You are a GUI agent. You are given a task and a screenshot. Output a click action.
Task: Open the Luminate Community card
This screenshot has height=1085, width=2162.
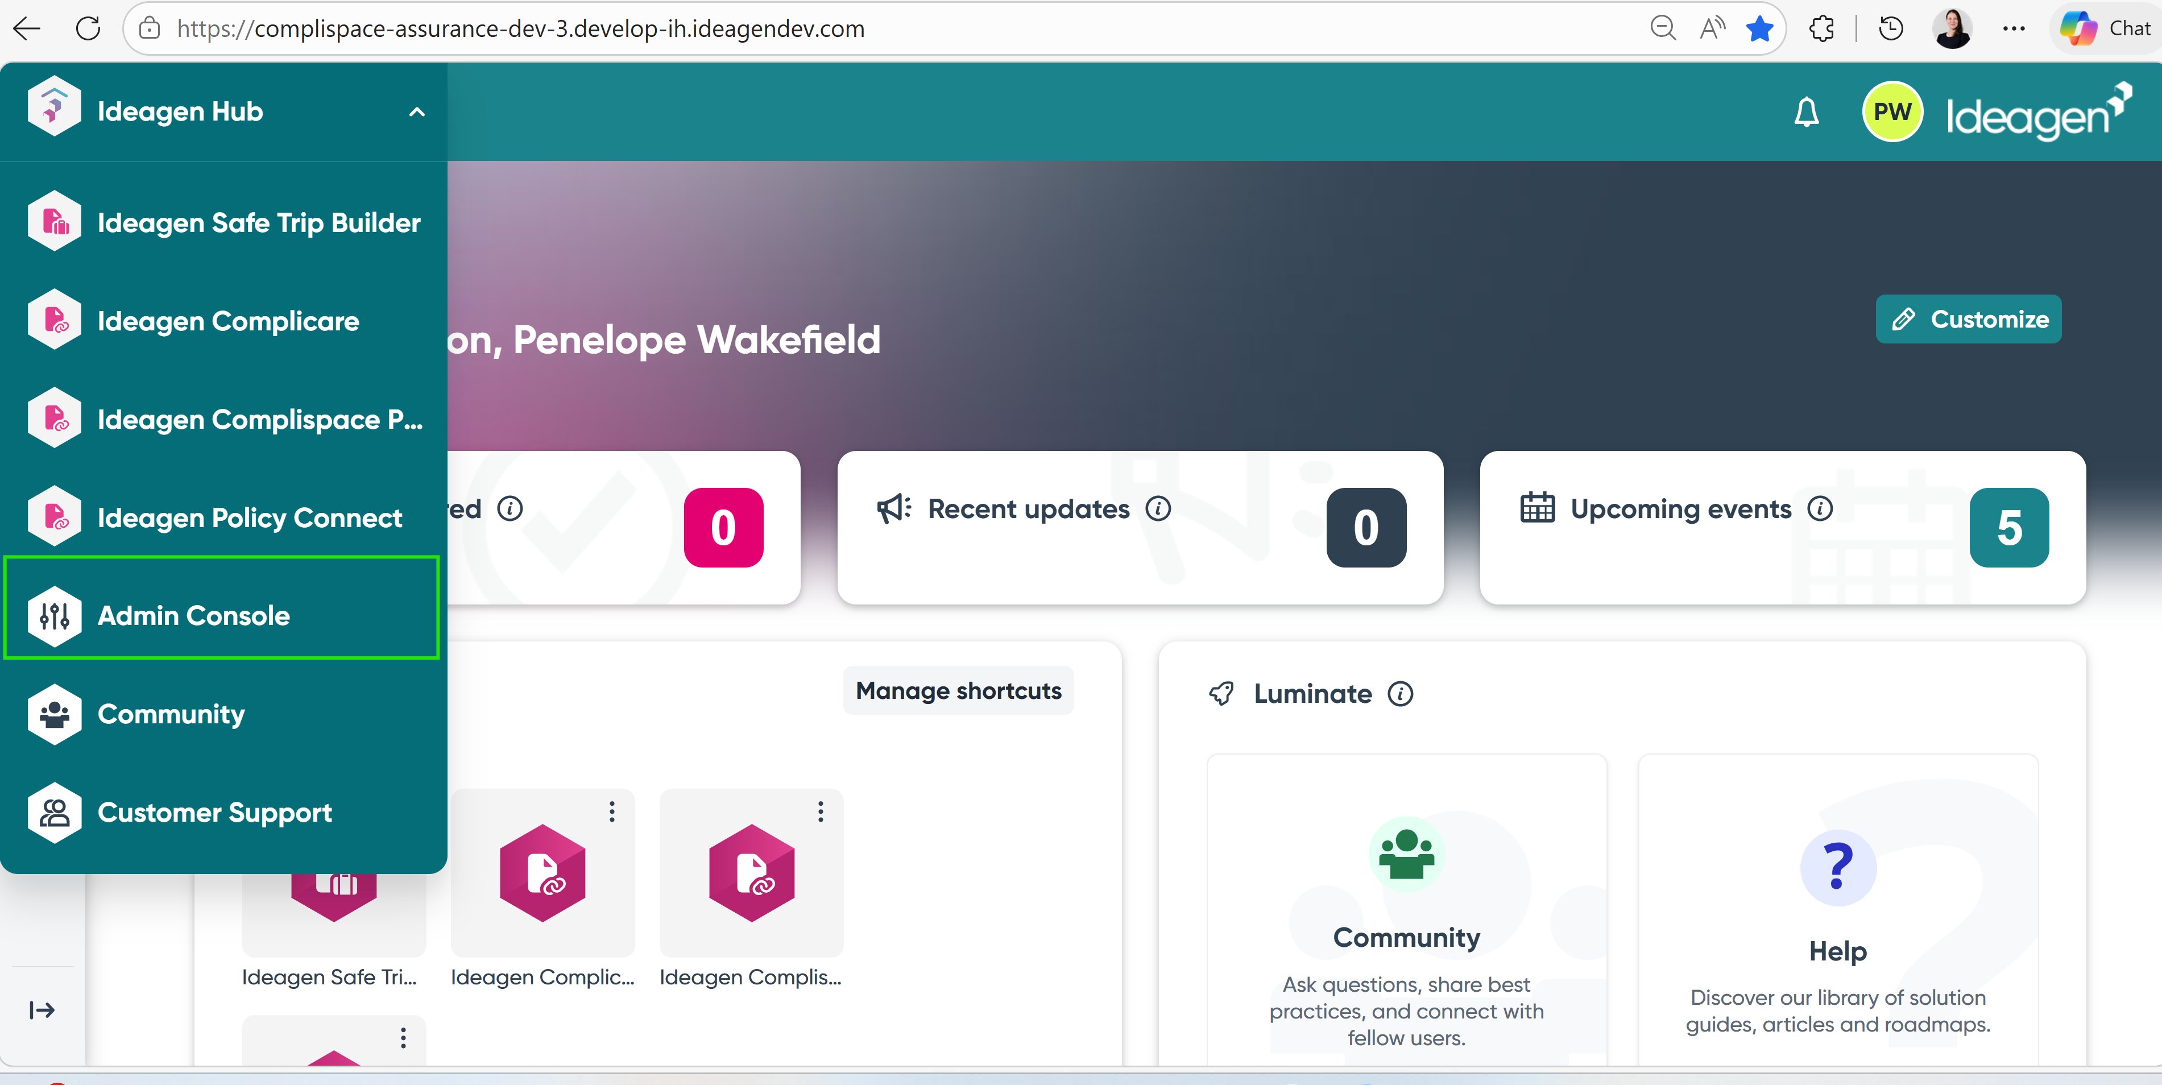(x=1407, y=910)
